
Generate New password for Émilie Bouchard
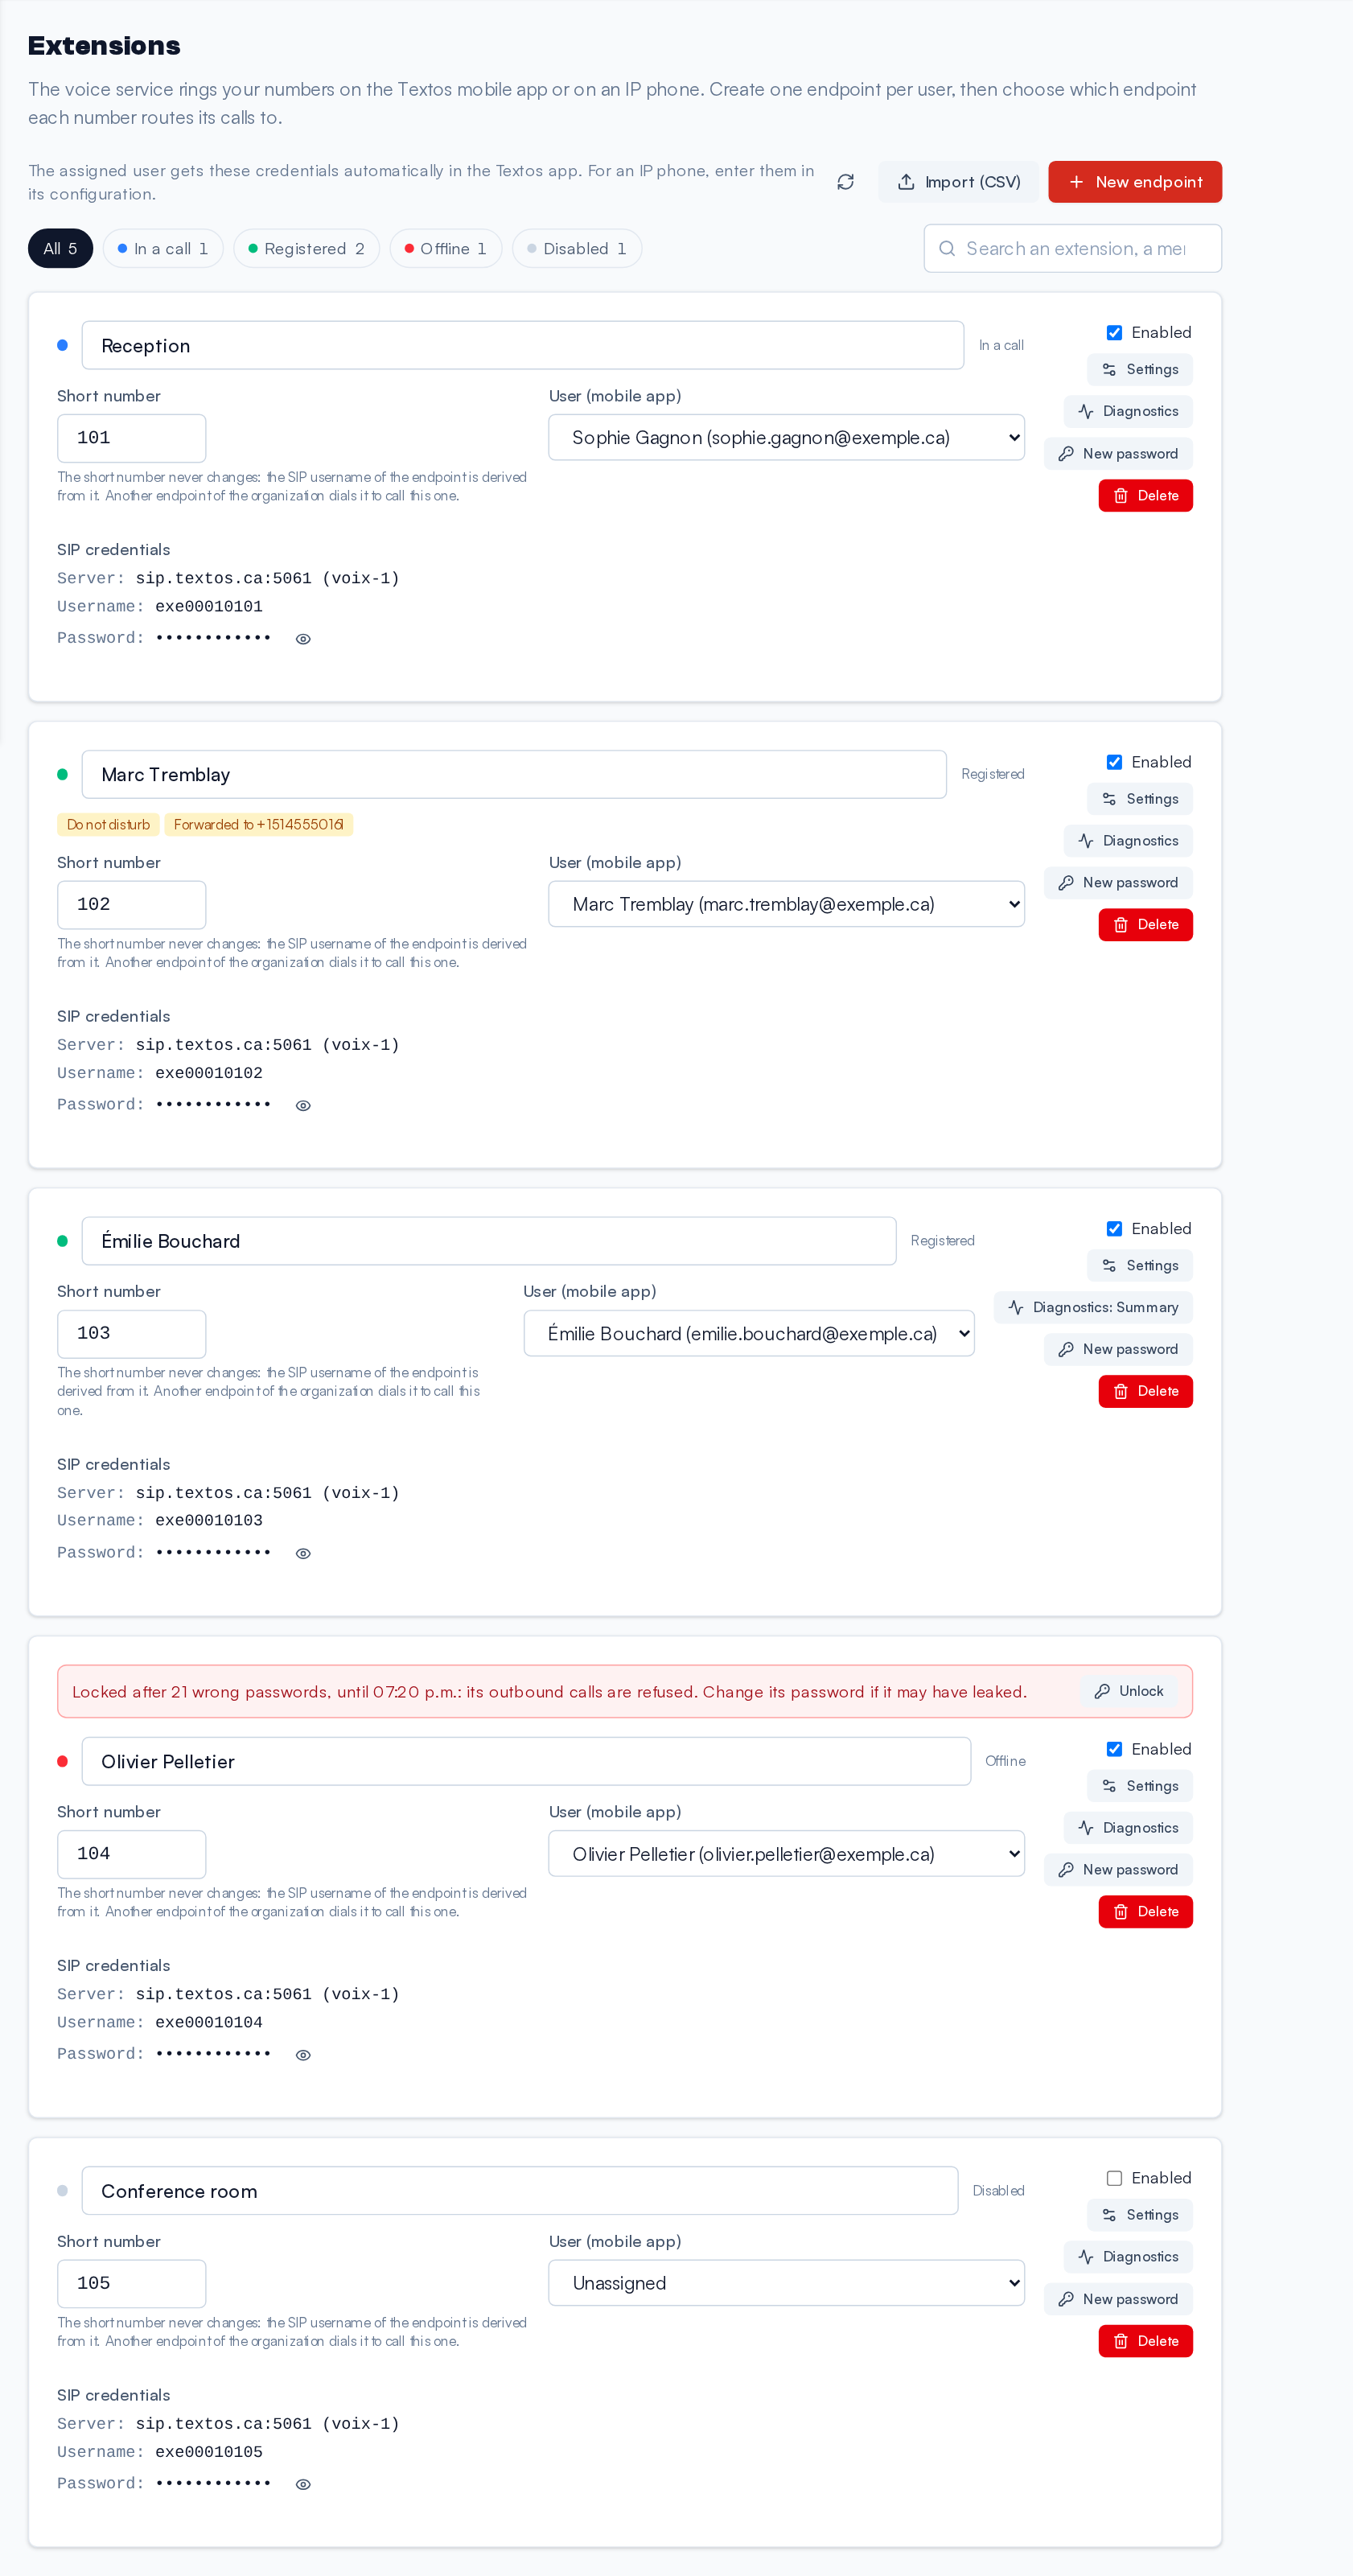[x=1118, y=1350]
